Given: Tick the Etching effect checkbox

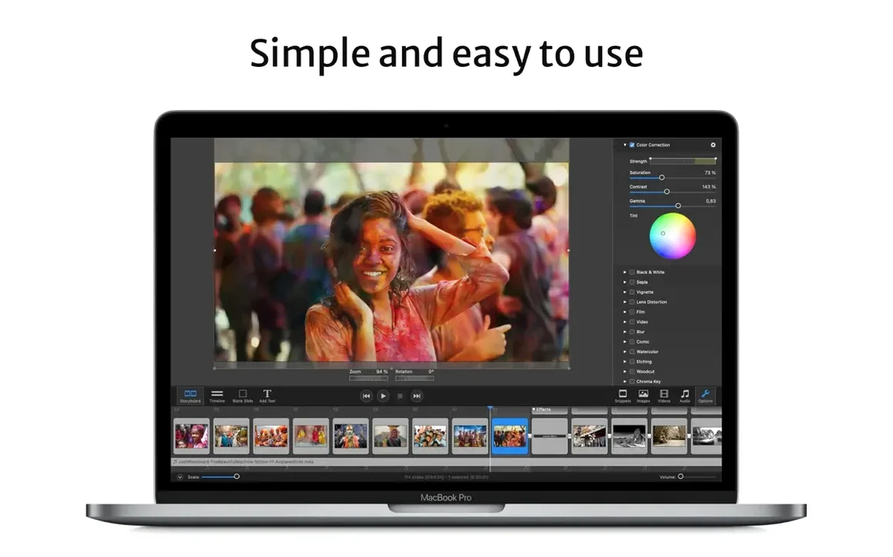Looking at the screenshot, I should point(632,362).
